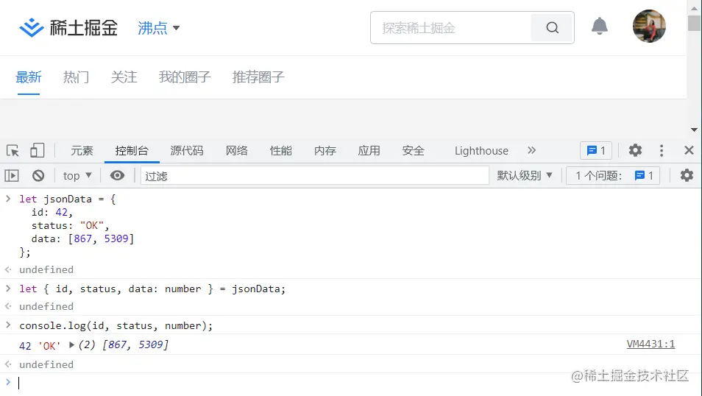
Task: Open the 元素 DevTools panel
Action: (82, 151)
